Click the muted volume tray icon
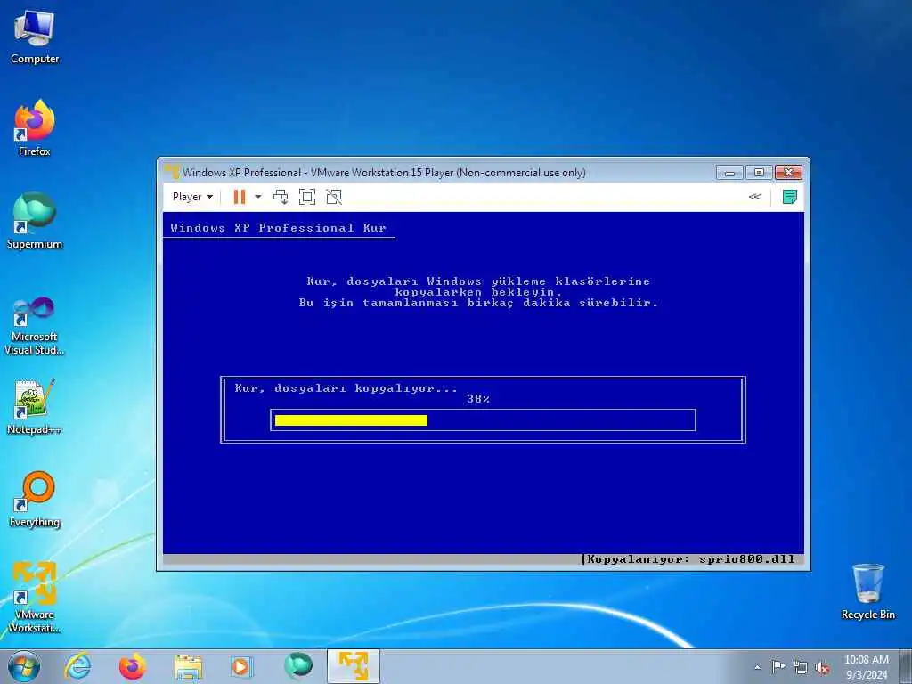Image resolution: width=912 pixels, height=684 pixels. [x=822, y=668]
